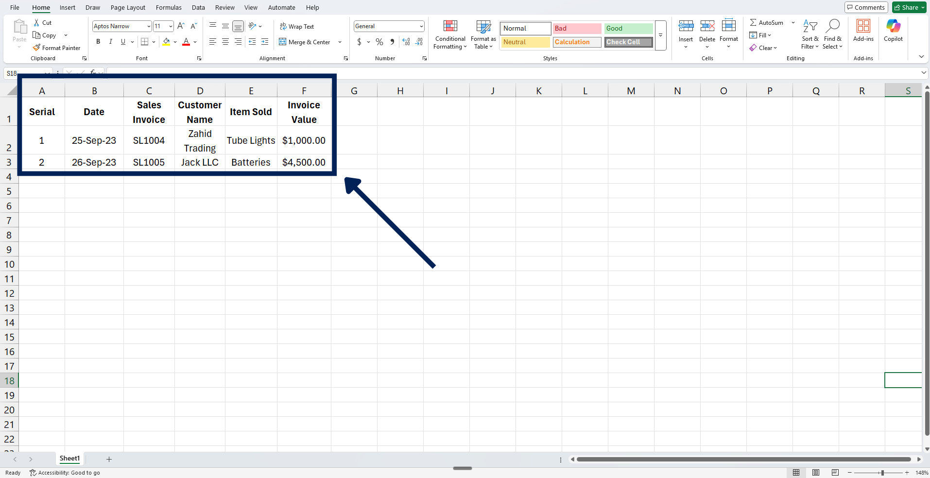Click the Share button
The width and height of the screenshot is (930, 478).
[909, 7]
